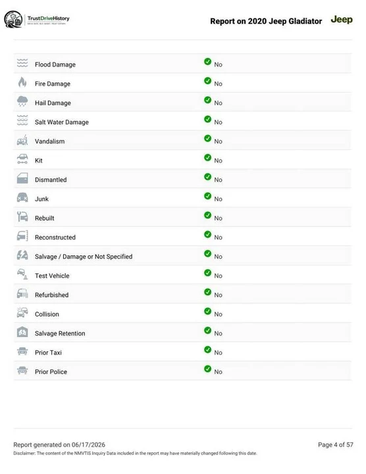Click the Flood Damage wave icon

point(22,63)
